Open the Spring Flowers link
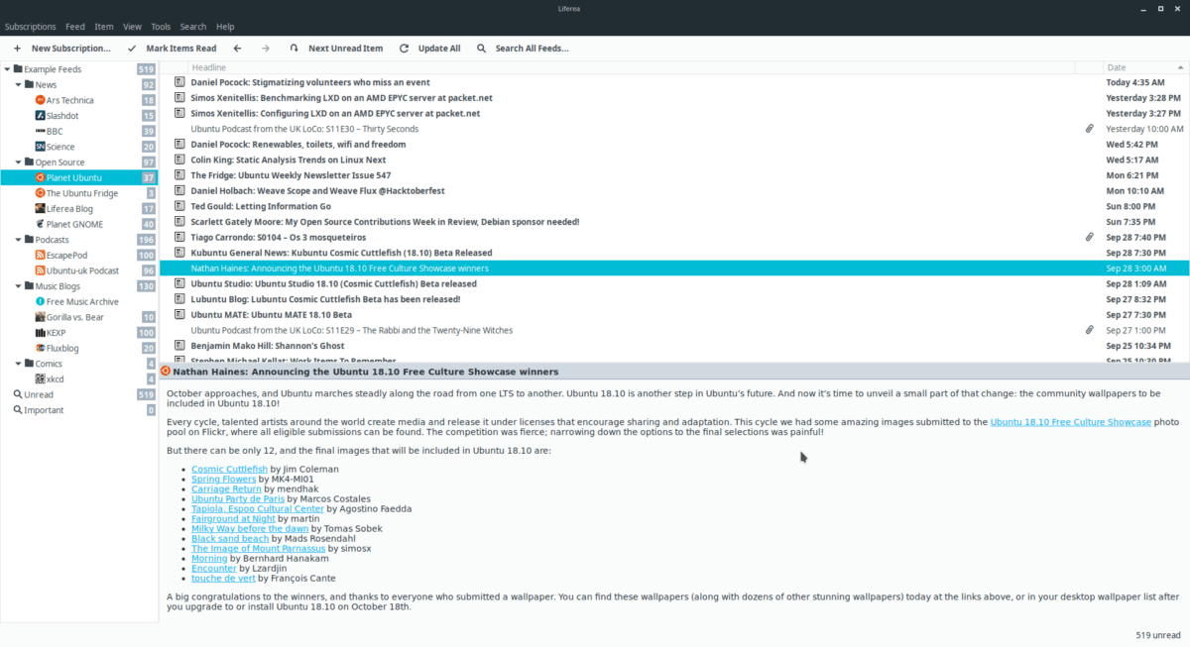The image size is (1190, 647). (x=222, y=479)
